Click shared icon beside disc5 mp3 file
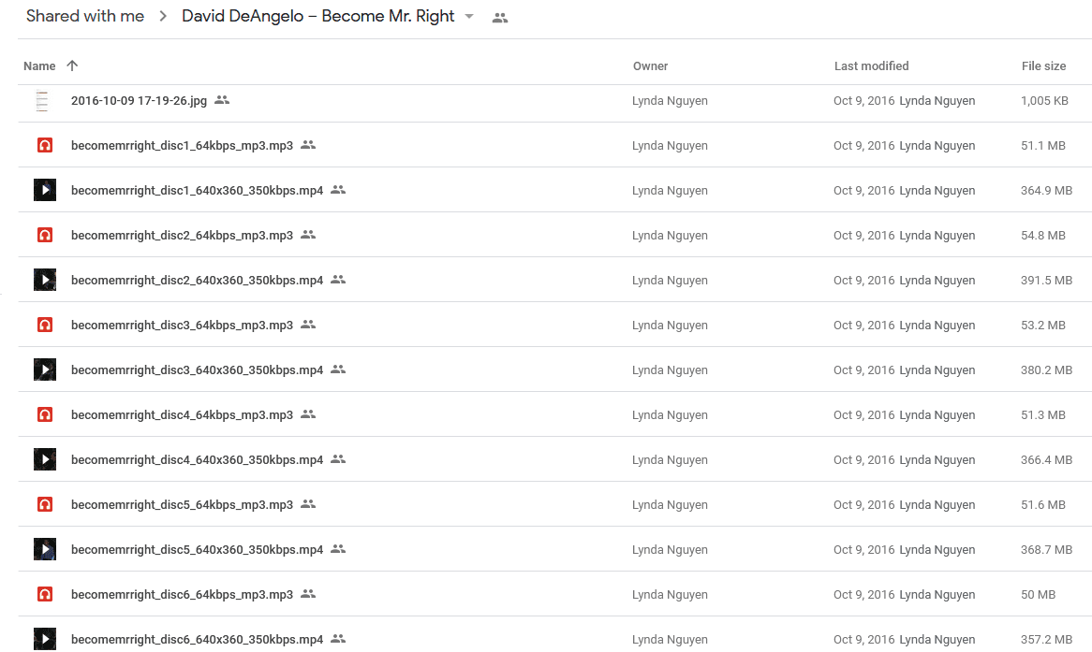This screenshot has height=652, width=1092. pos(308,504)
